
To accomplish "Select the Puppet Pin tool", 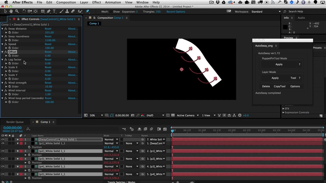I will (87, 11).
